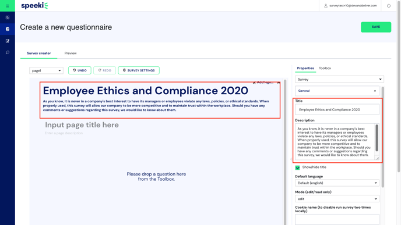Image resolution: width=401 pixels, height=225 pixels.
Task: Open the edit/compose icon in the sidebar
Action: click(8, 41)
